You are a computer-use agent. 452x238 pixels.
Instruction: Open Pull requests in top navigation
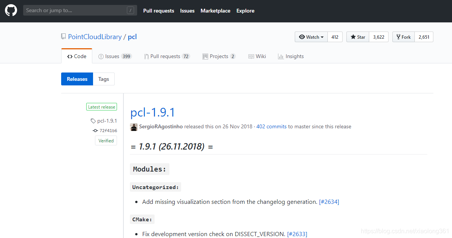point(158,11)
